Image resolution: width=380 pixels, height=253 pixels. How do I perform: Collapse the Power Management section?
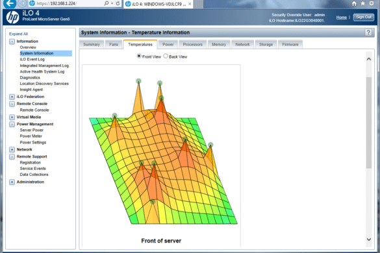(12, 124)
